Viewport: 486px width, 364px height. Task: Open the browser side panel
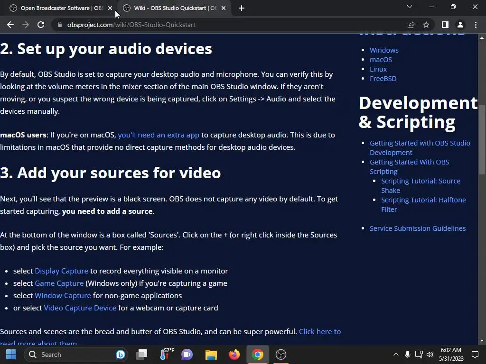pyautogui.click(x=445, y=25)
